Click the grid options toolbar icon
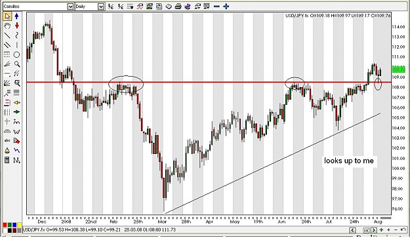The height and width of the screenshot is (240, 410). (x=131, y=7)
